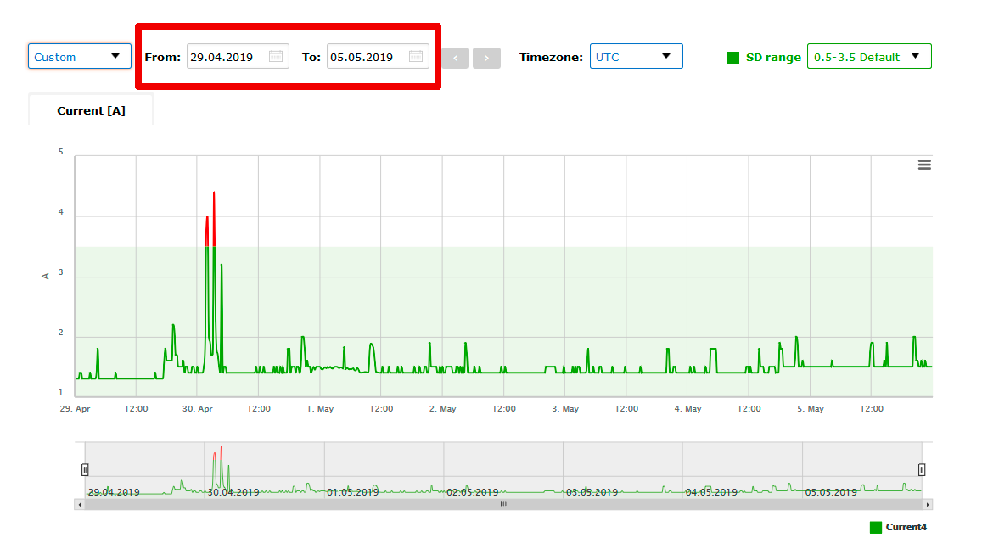Click the 02.05.2019 navigator date label

coord(472,492)
